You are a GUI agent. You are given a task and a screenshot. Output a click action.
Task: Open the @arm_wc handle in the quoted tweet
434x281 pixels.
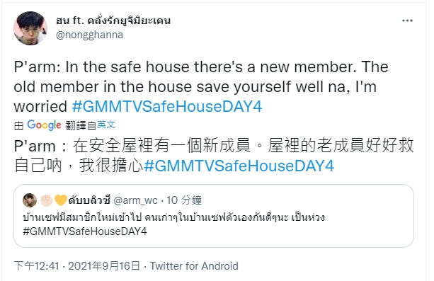coord(136,200)
